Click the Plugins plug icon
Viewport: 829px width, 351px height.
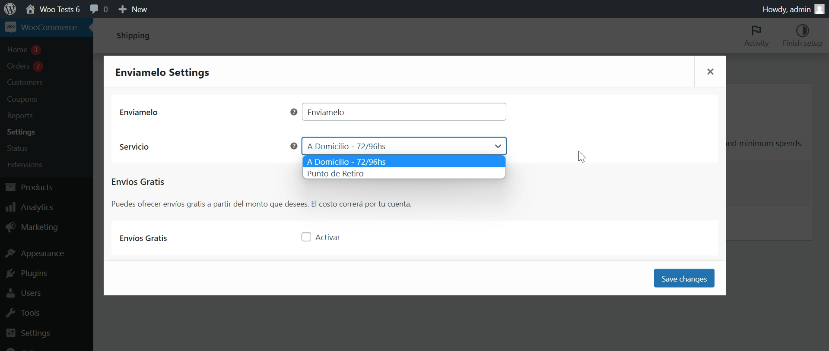pyautogui.click(x=11, y=273)
